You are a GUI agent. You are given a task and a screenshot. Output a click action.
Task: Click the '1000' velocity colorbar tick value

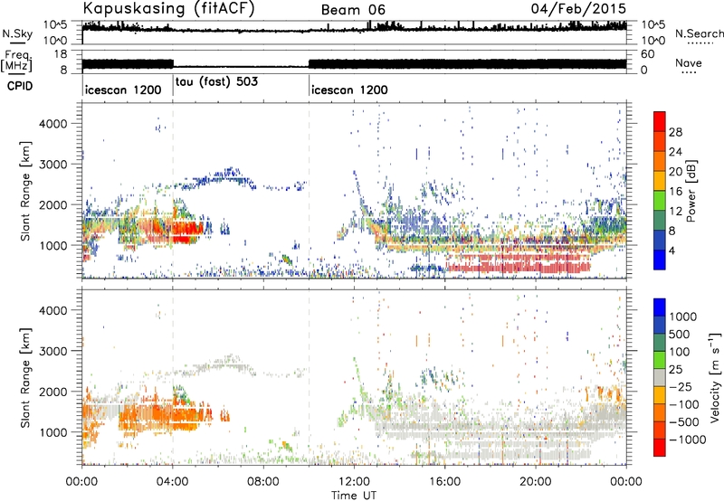(682, 317)
